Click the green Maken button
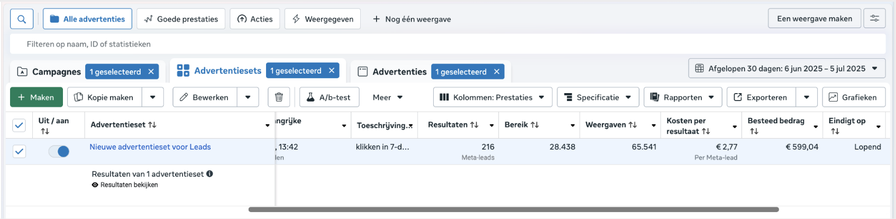 [36, 97]
